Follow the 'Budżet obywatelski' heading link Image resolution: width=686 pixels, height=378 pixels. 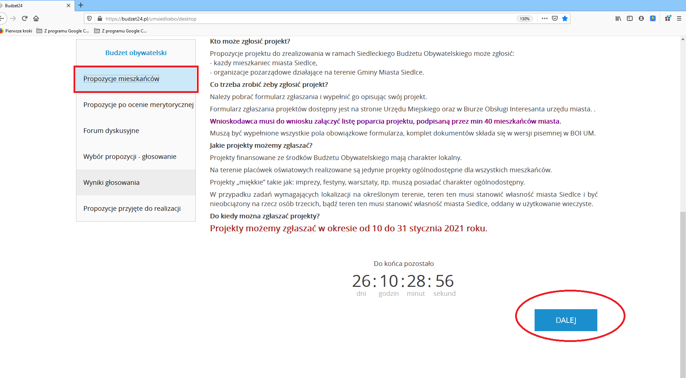[x=136, y=53]
